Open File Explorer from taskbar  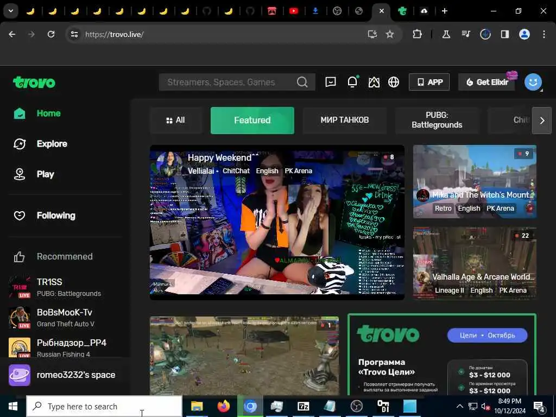[197, 406]
